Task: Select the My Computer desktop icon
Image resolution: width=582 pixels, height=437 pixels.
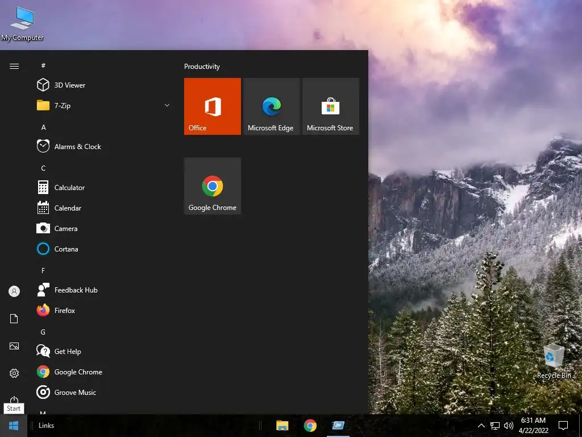Action: [22, 24]
